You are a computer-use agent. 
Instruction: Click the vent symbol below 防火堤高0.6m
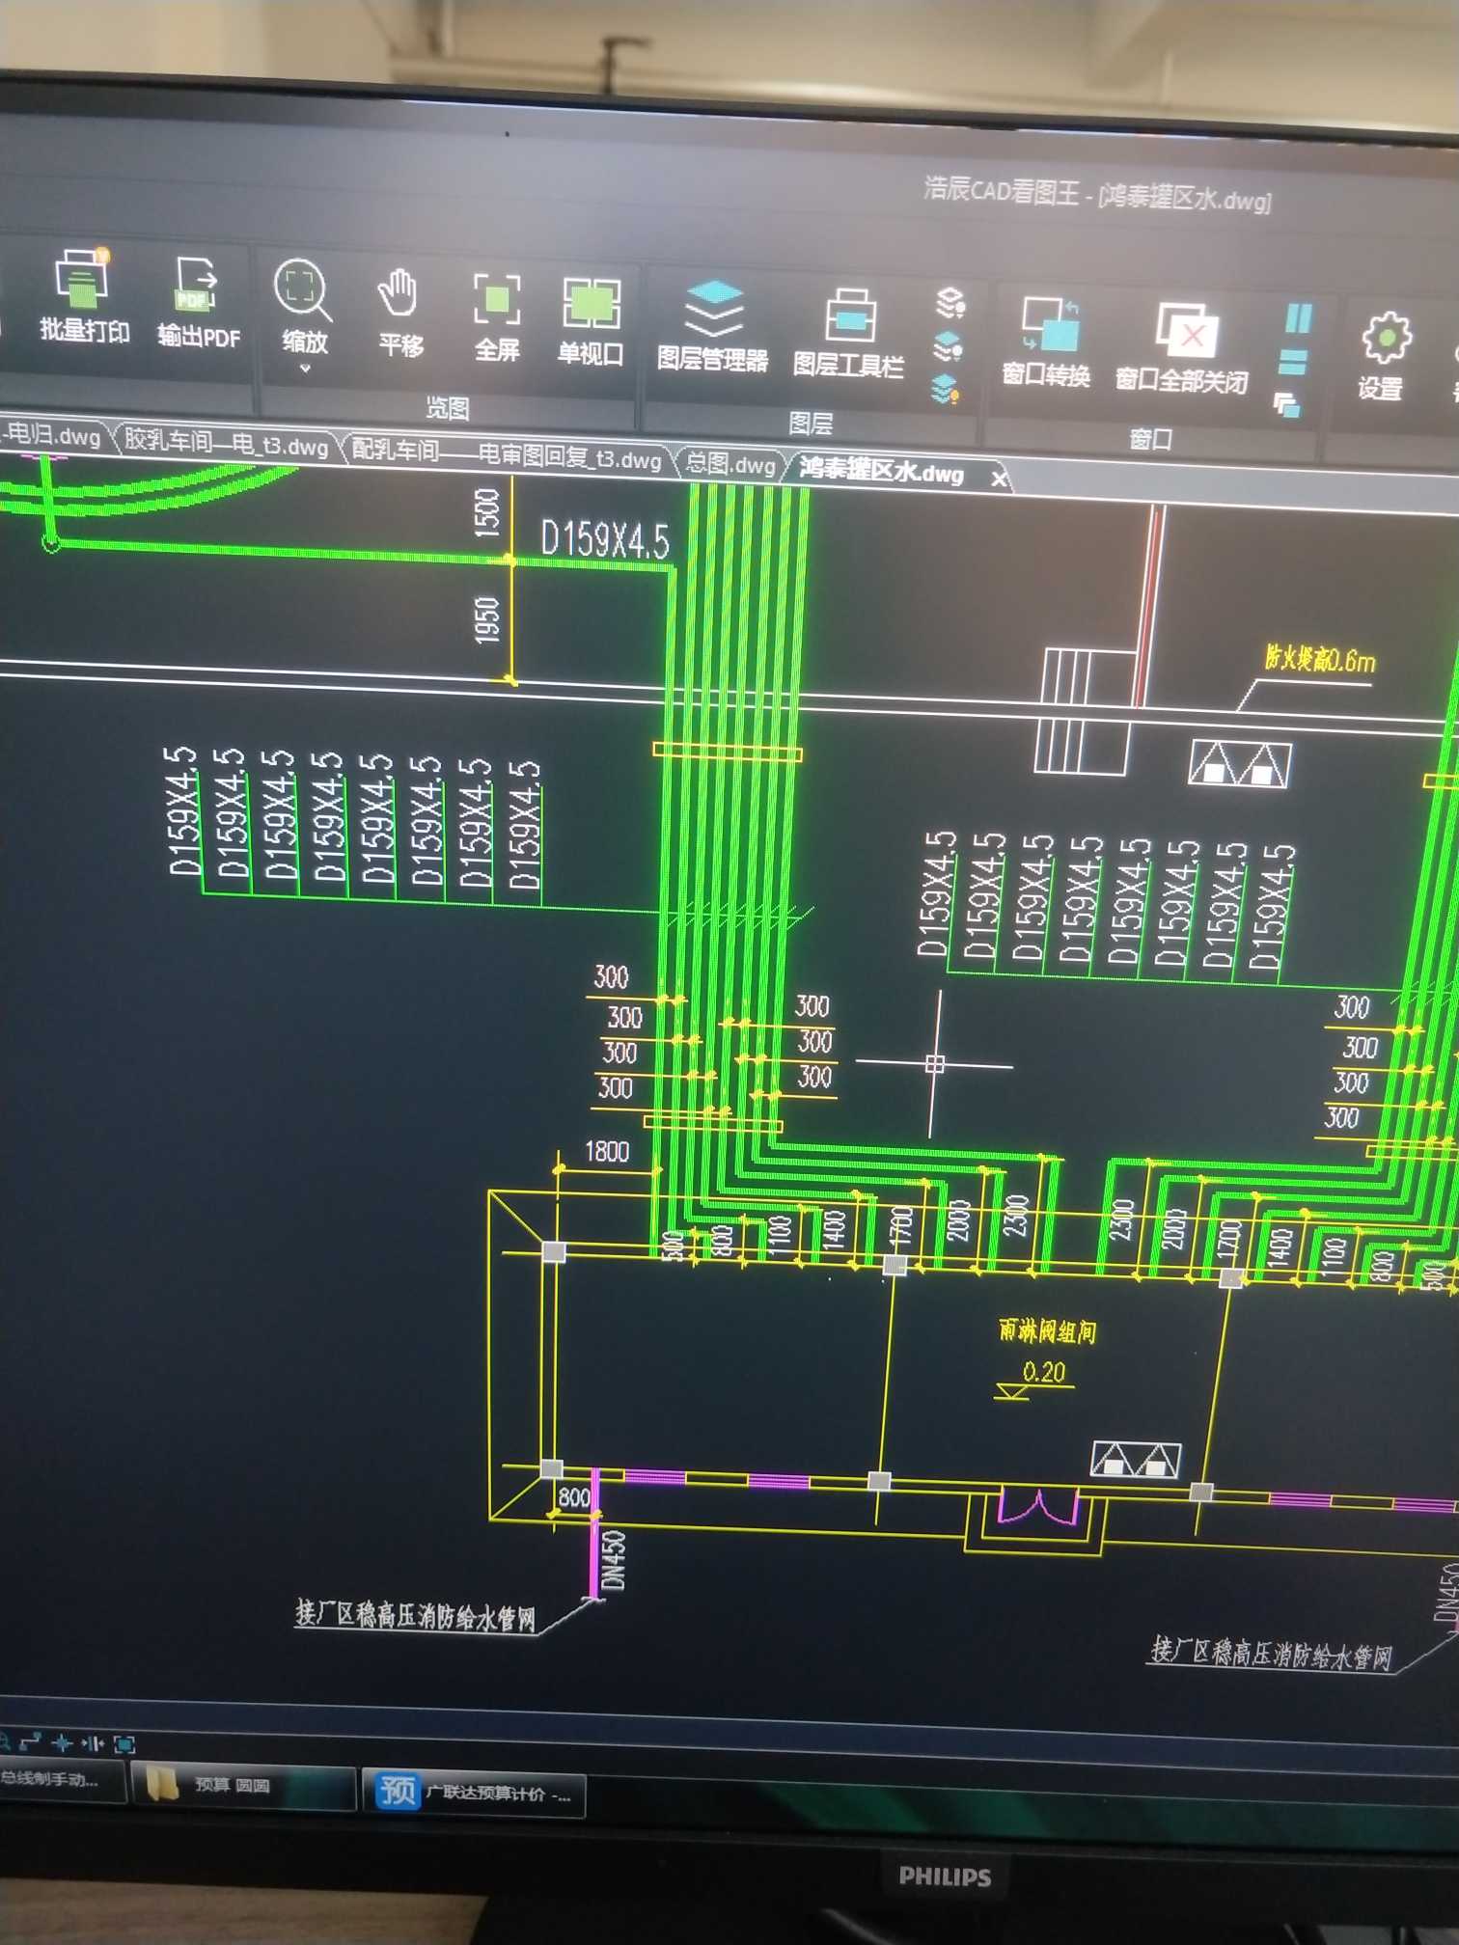pyautogui.click(x=1239, y=763)
